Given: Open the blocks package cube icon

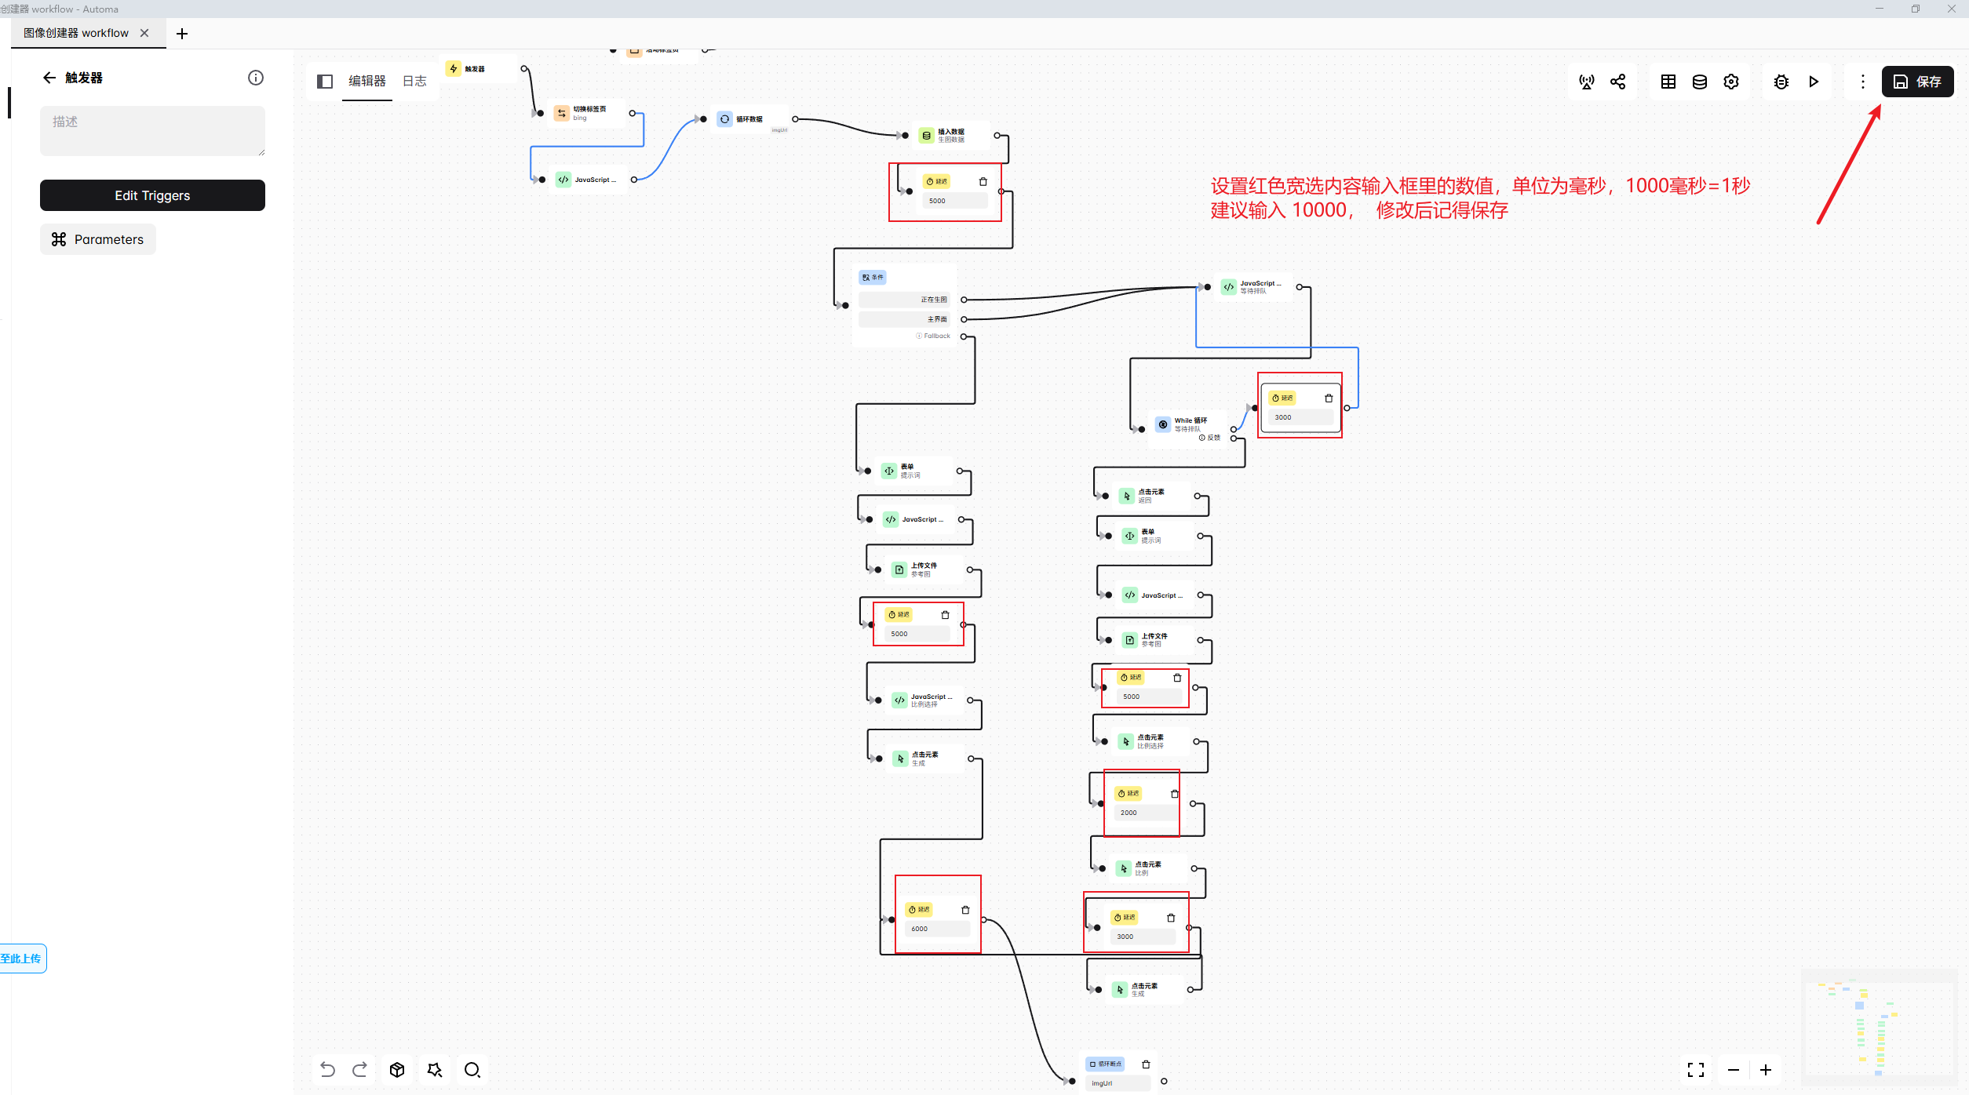Looking at the screenshot, I should (397, 1070).
